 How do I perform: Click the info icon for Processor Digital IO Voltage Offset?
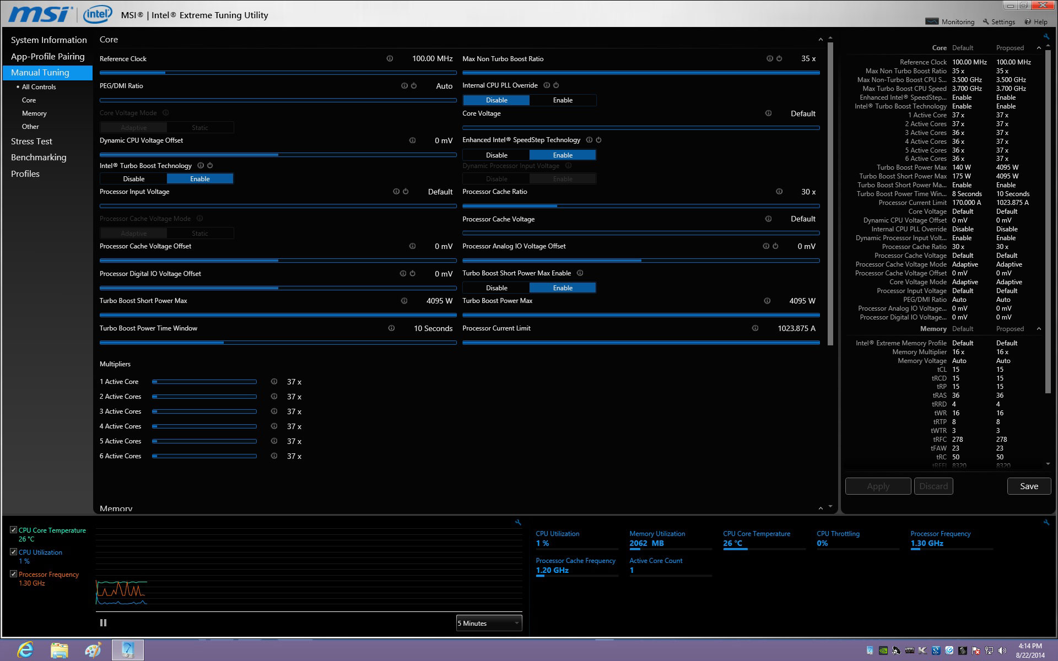(x=403, y=273)
